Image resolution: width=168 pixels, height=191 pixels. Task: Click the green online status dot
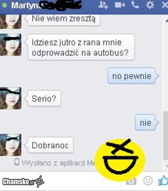coord(4,5)
